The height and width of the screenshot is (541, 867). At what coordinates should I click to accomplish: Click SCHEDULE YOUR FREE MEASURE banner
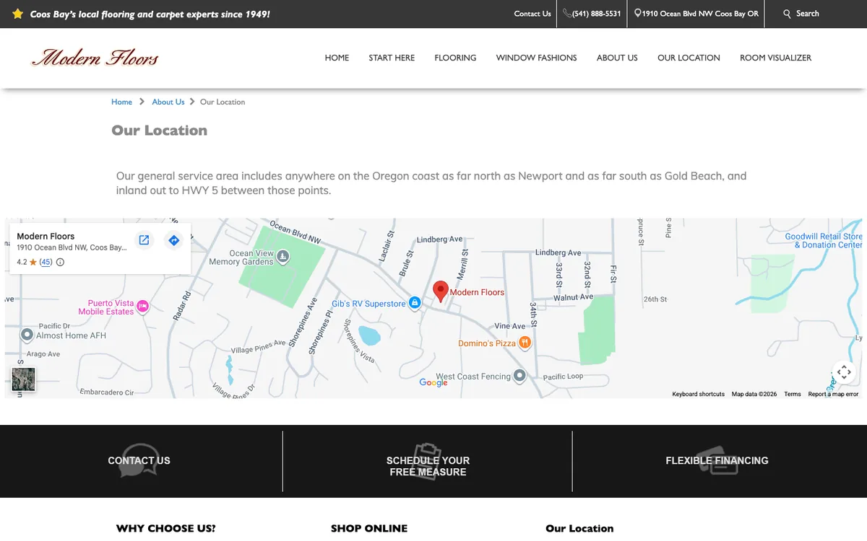coord(428,466)
